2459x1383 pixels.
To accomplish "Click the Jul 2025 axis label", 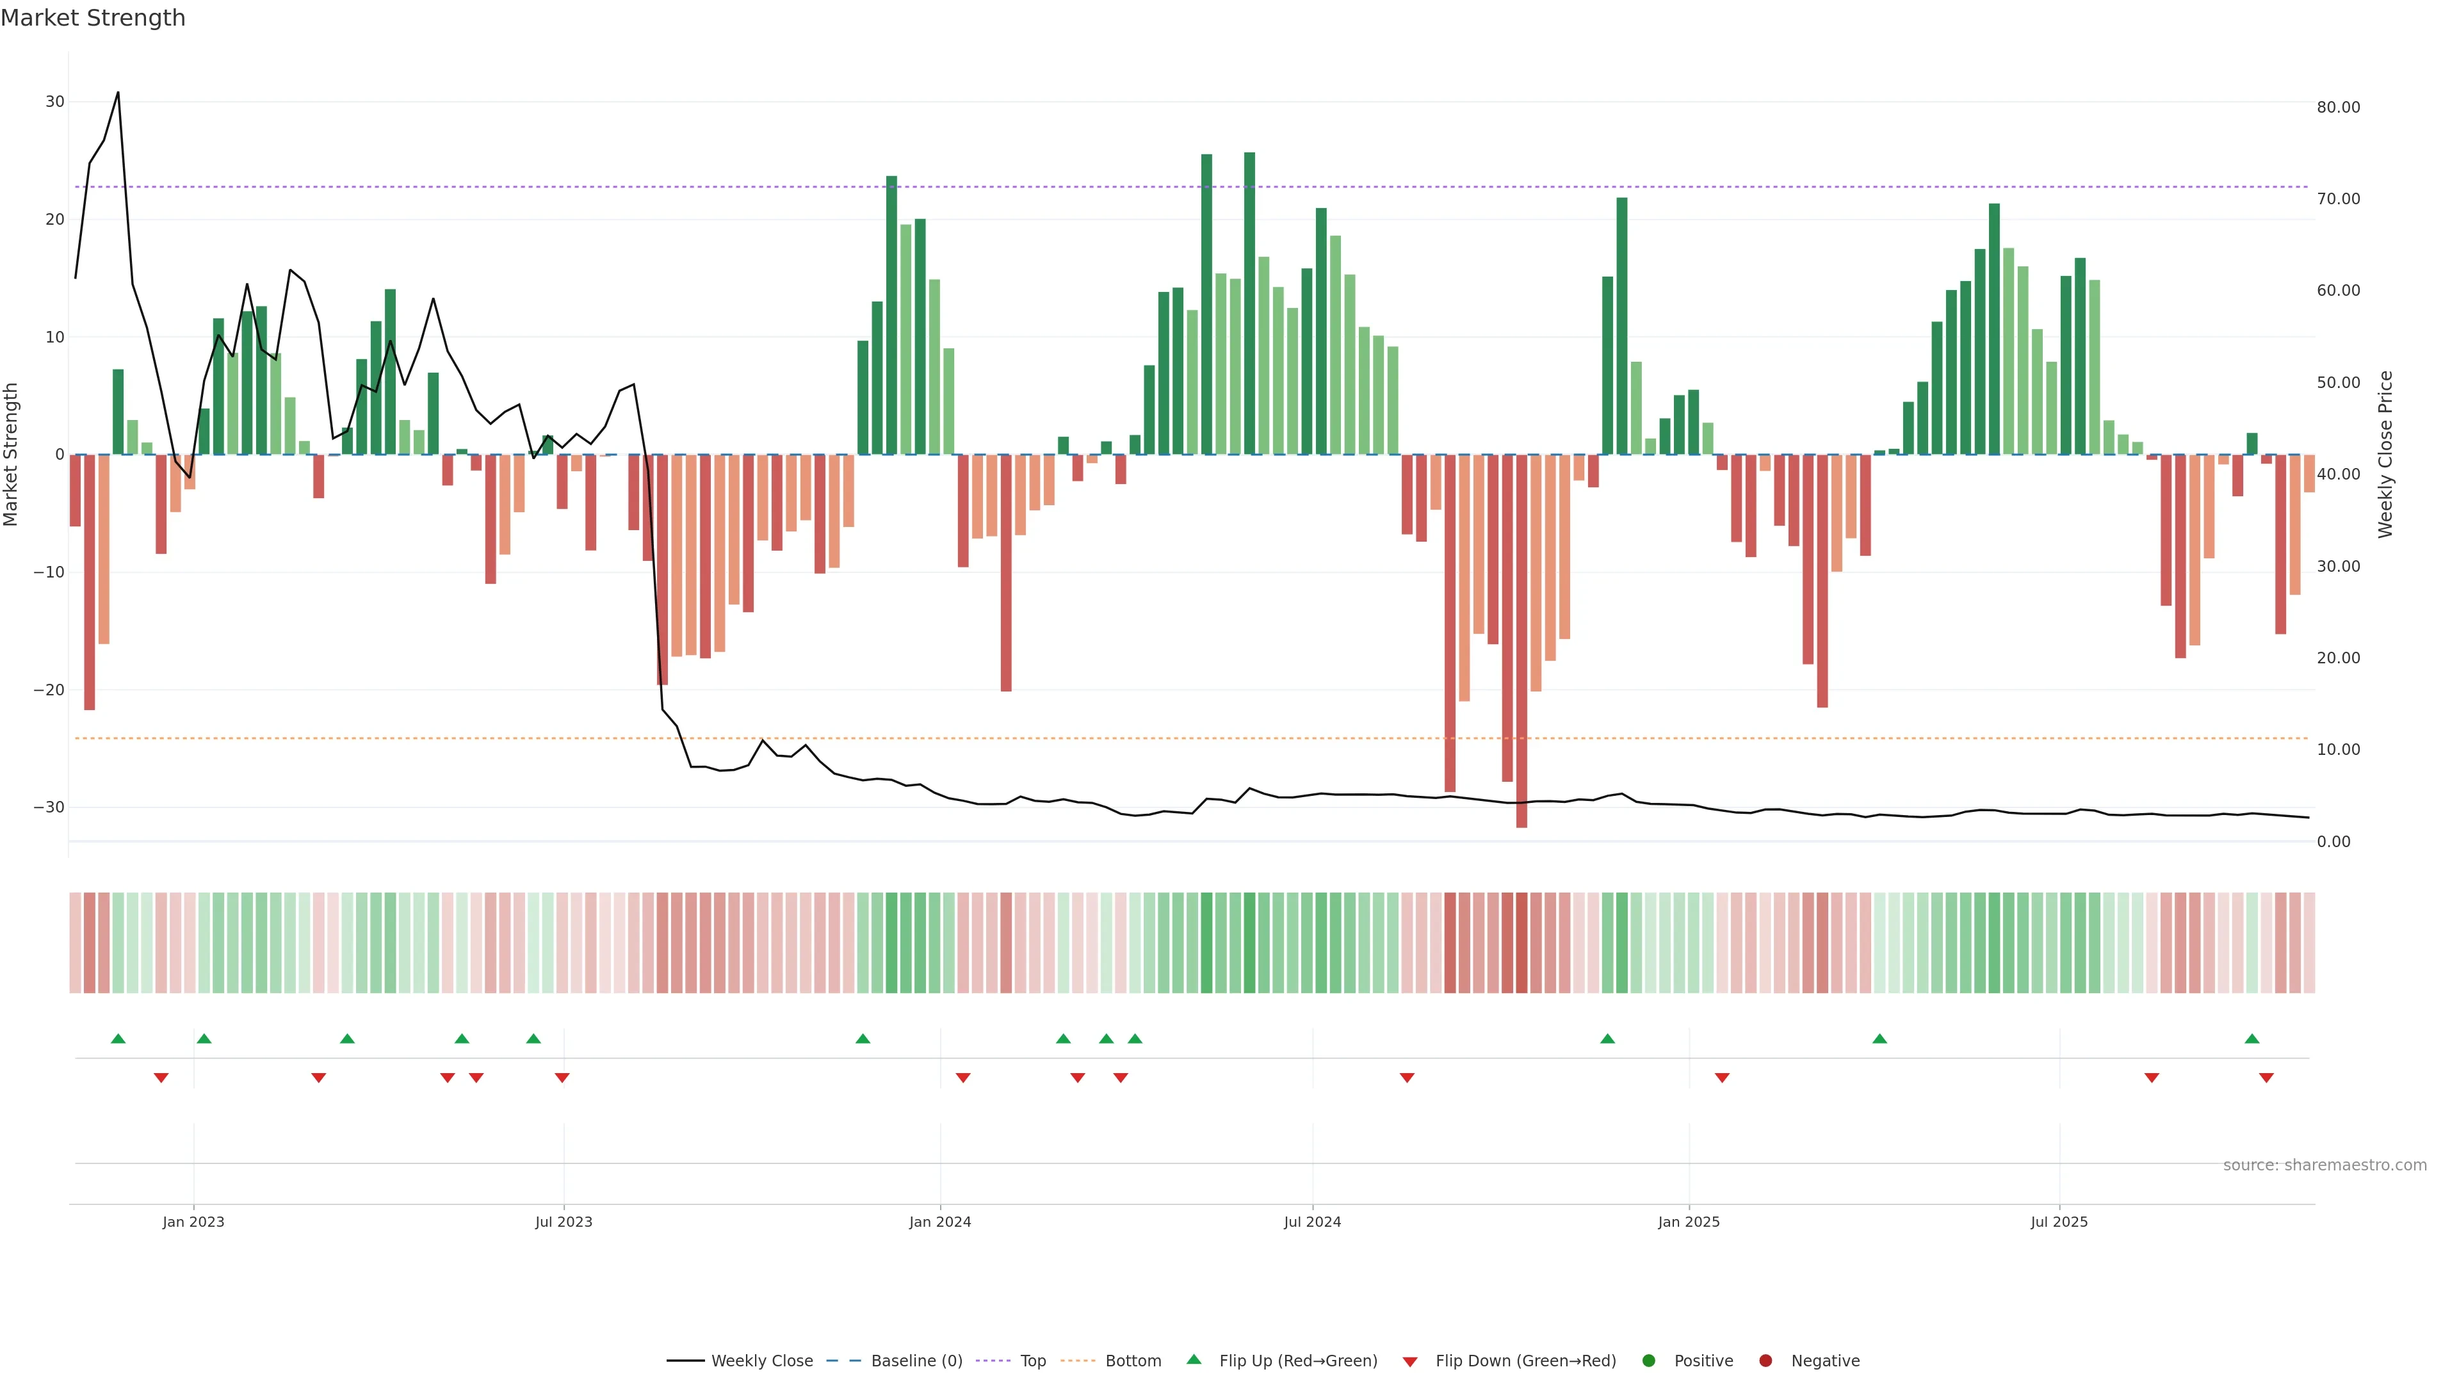I will point(2059,1222).
